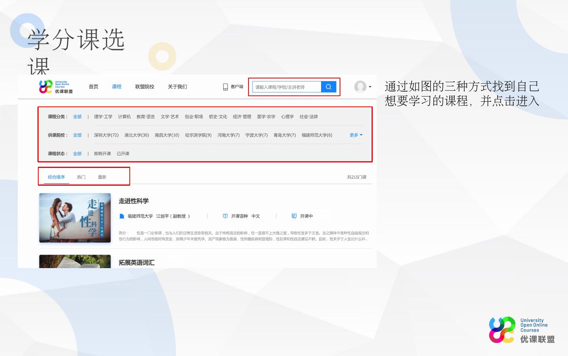Open the 走进性科学 course title
This screenshot has height=356, width=568.
point(134,201)
